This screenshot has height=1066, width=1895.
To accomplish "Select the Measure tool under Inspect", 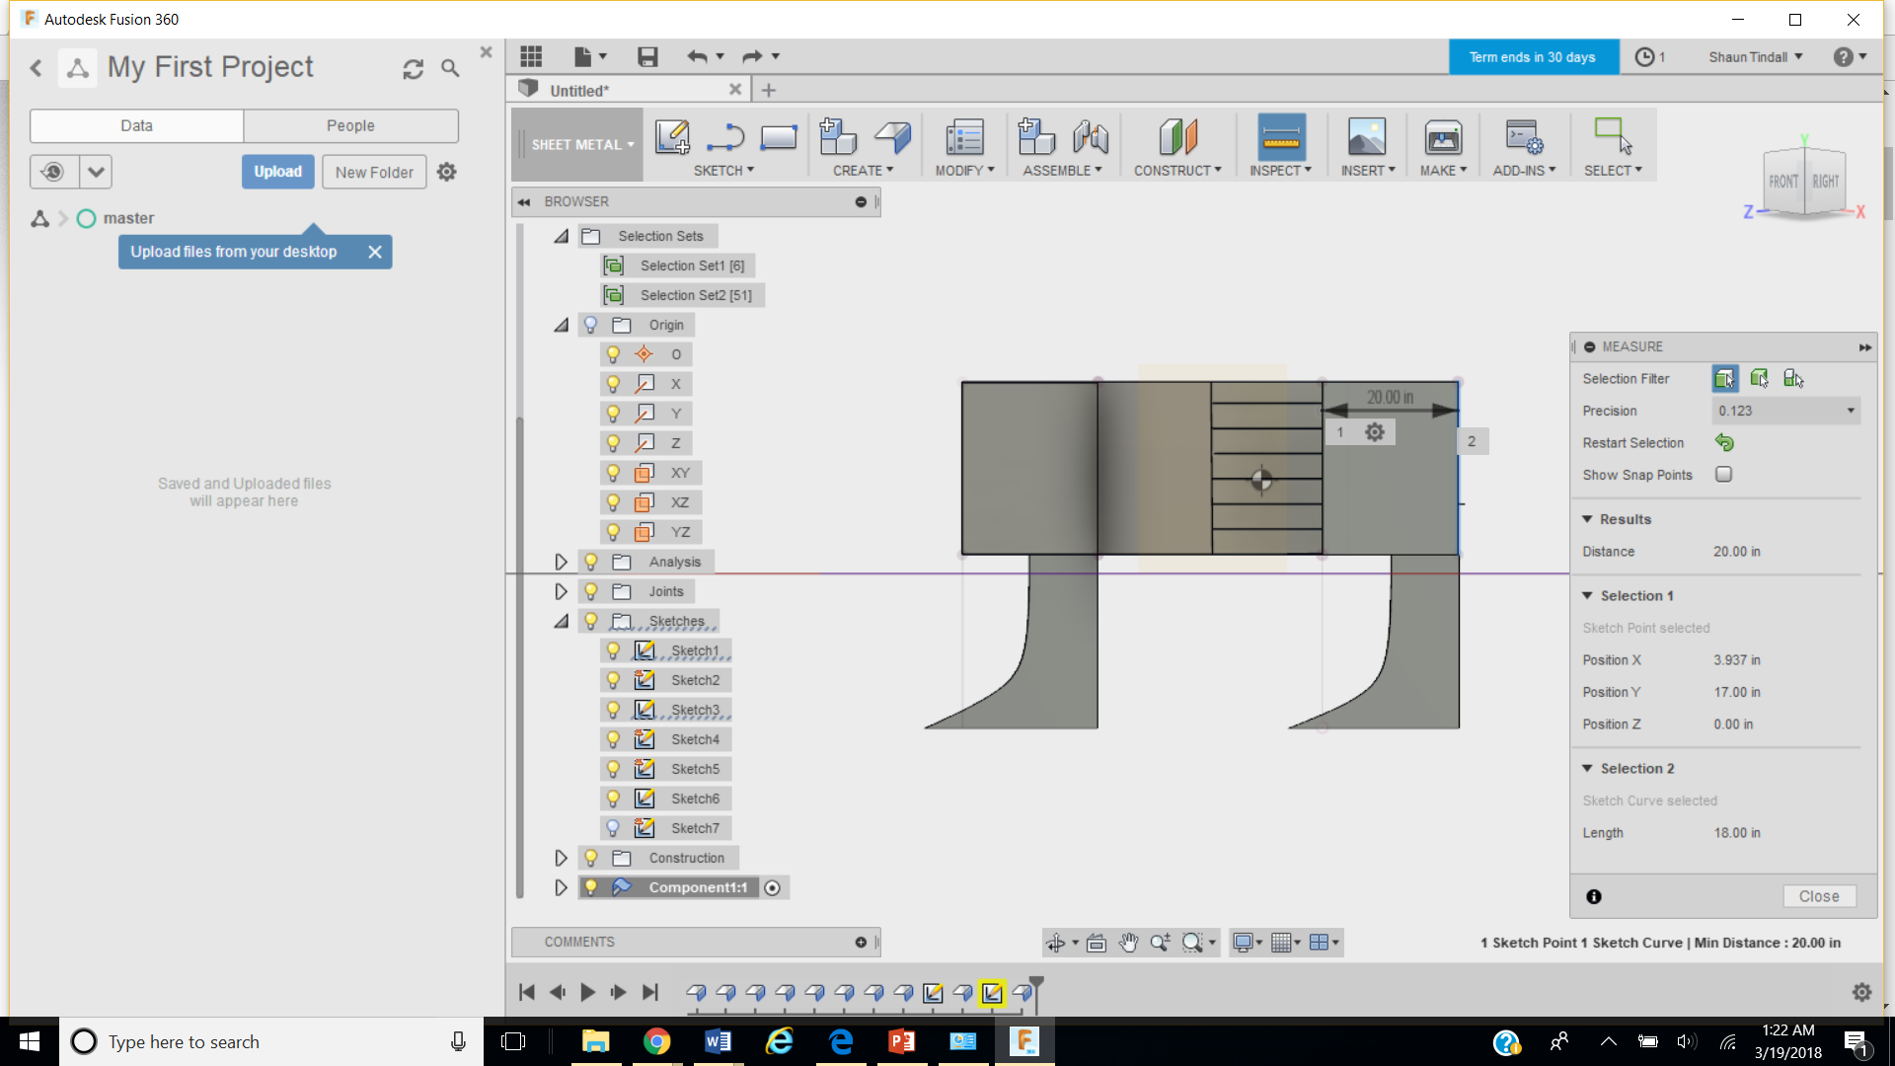I will point(1280,137).
